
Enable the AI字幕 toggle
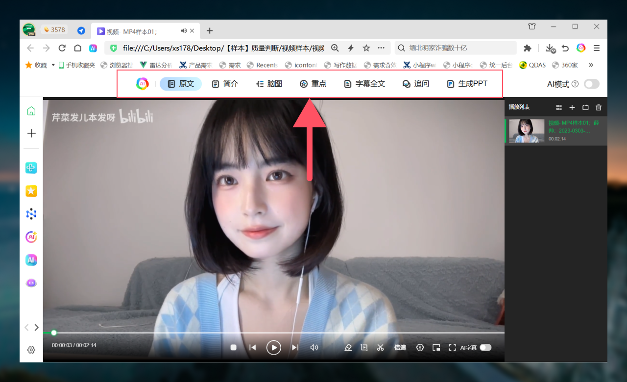click(x=485, y=347)
